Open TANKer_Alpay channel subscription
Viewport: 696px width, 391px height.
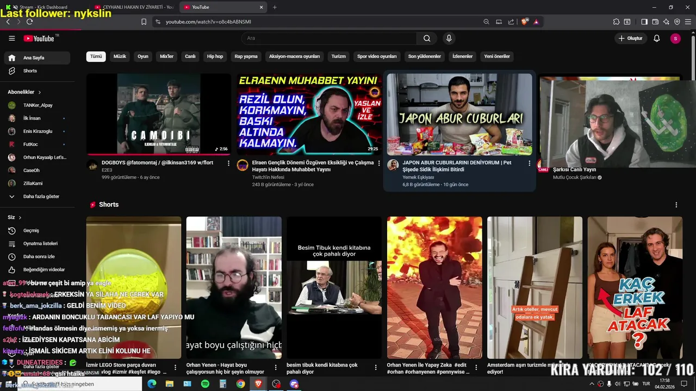click(36, 105)
